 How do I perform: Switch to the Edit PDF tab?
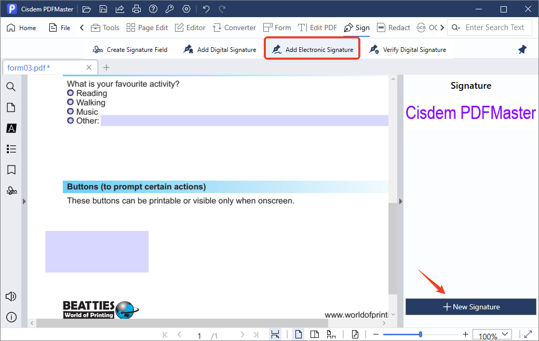(x=317, y=28)
